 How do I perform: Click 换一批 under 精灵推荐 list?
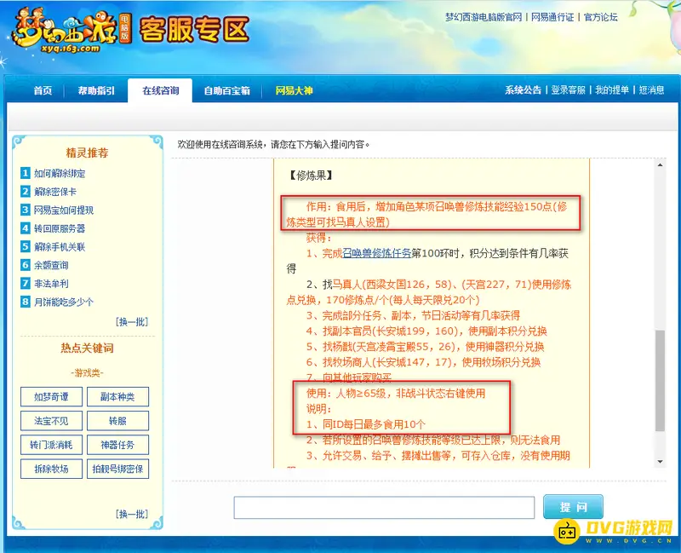[132, 322]
